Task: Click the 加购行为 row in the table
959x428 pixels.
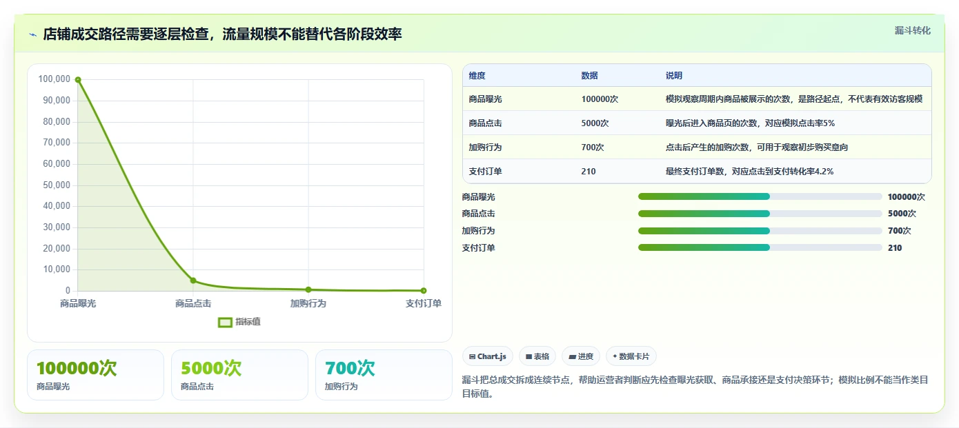Action: click(697, 147)
